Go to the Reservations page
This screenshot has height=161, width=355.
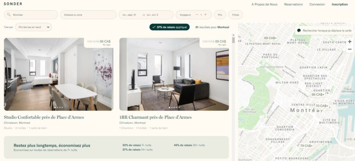point(293,4)
